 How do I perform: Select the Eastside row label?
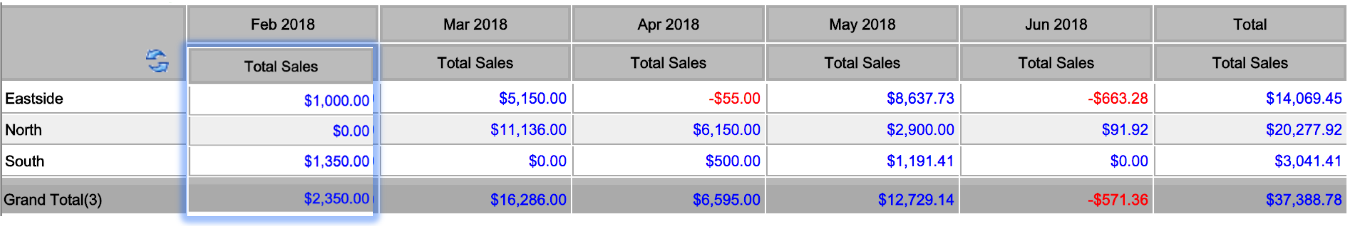tap(34, 98)
